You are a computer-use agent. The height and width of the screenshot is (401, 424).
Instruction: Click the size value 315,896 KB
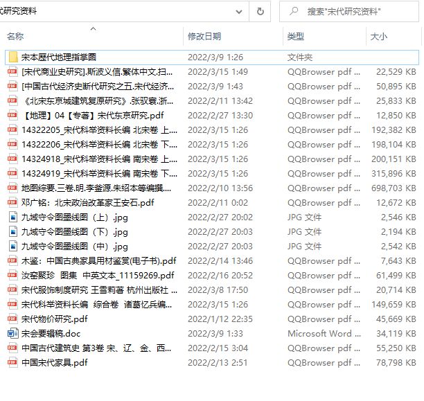pyautogui.click(x=394, y=174)
